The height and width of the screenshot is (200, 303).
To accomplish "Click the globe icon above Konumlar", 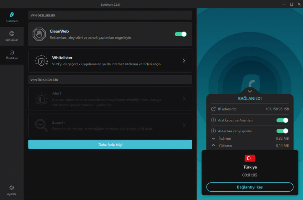I will point(12,34).
